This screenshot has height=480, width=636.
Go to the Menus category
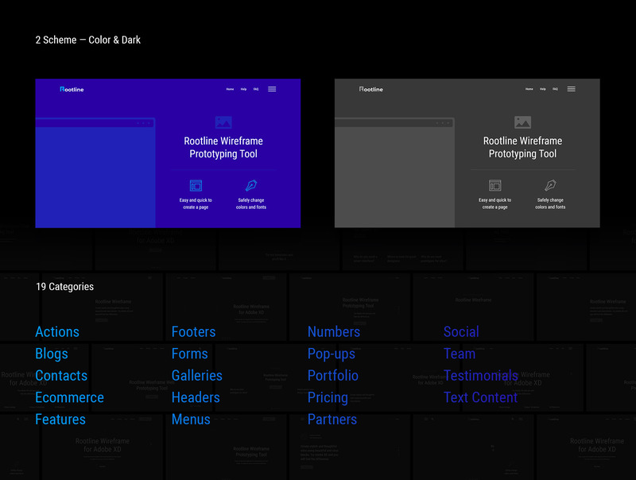(x=191, y=420)
